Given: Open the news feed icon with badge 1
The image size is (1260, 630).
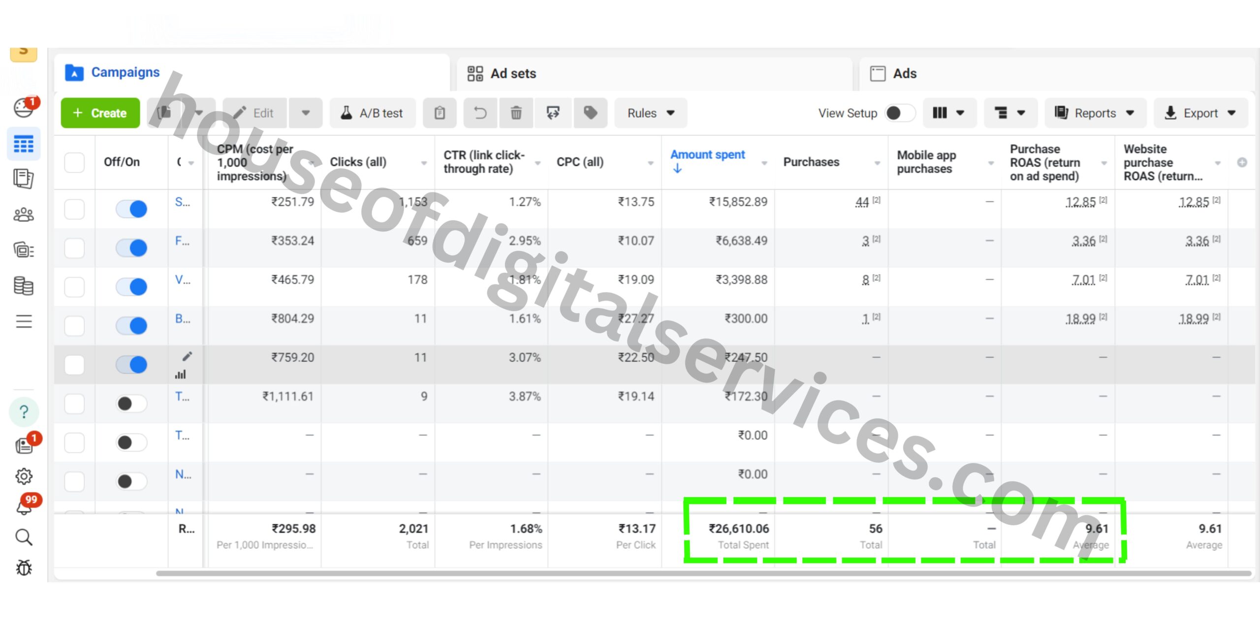Looking at the screenshot, I should pyautogui.click(x=25, y=445).
